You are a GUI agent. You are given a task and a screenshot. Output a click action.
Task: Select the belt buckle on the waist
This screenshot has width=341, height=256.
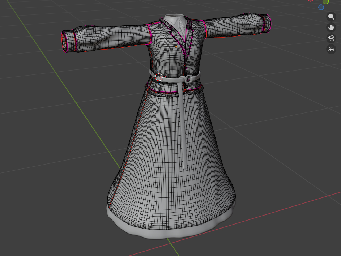[188, 78]
